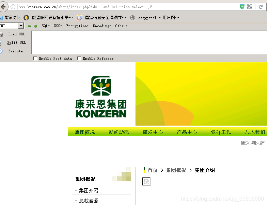Reload the page with the refresh icon
The width and height of the screenshot is (267, 205).
coord(261,7)
